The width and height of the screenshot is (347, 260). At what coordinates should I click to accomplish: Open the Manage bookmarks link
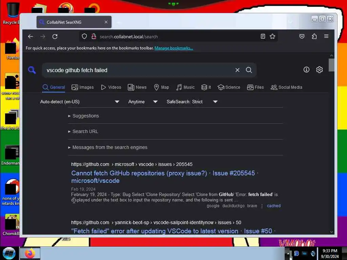174,48
